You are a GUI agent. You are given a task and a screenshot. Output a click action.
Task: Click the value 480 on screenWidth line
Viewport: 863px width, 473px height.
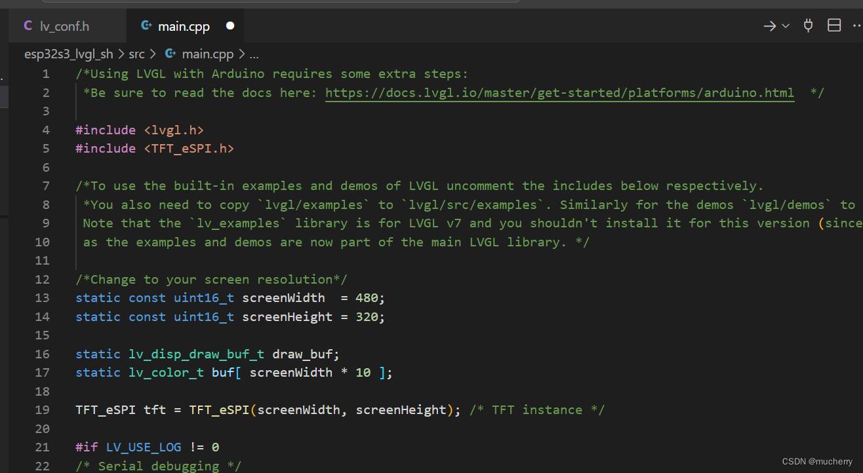367,298
